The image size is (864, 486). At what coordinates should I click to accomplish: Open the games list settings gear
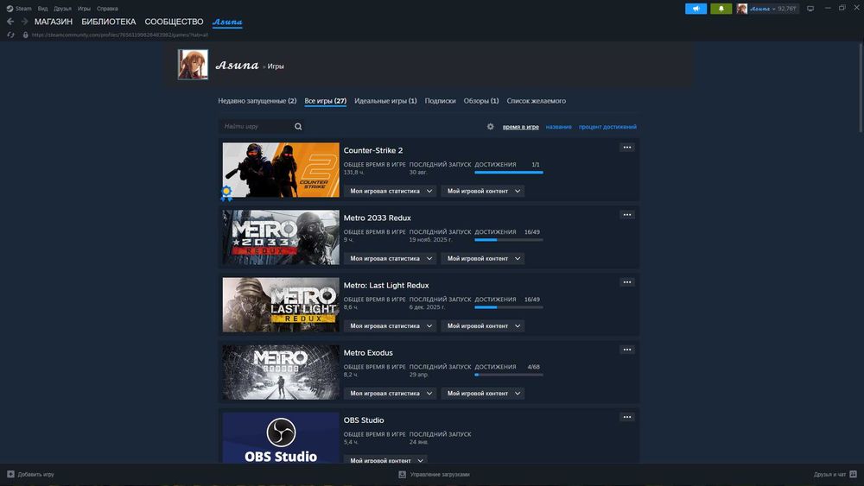coord(491,127)
